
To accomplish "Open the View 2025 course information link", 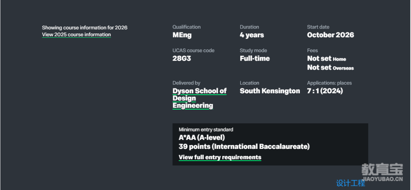I will (x=76, y=35).
